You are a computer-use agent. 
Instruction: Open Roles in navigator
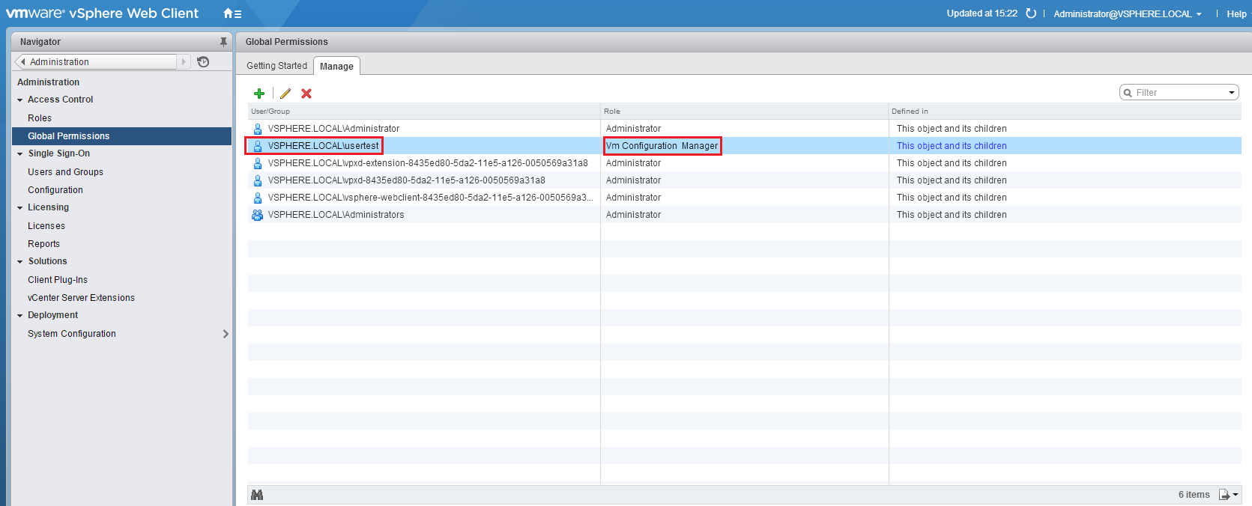tap(40, 118)
